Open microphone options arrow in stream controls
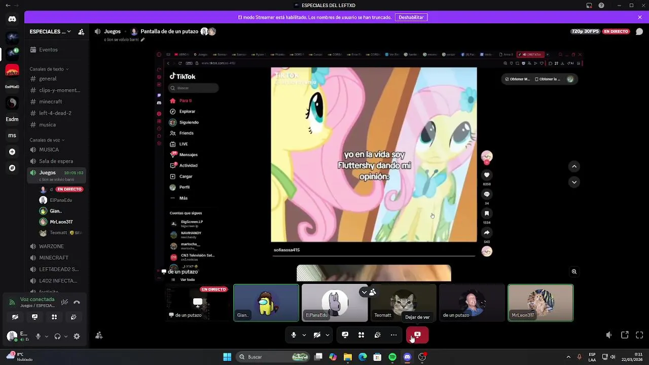 coord(304,335)
